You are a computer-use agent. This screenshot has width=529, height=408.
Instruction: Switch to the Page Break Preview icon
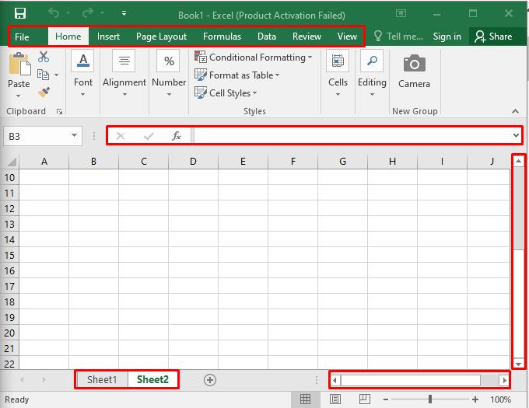coord(365,399)
